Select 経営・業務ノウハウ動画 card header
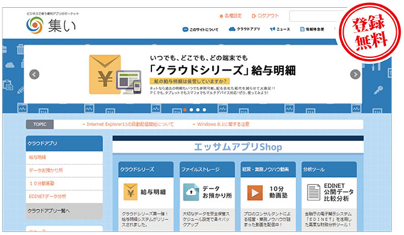 (268, 169)
